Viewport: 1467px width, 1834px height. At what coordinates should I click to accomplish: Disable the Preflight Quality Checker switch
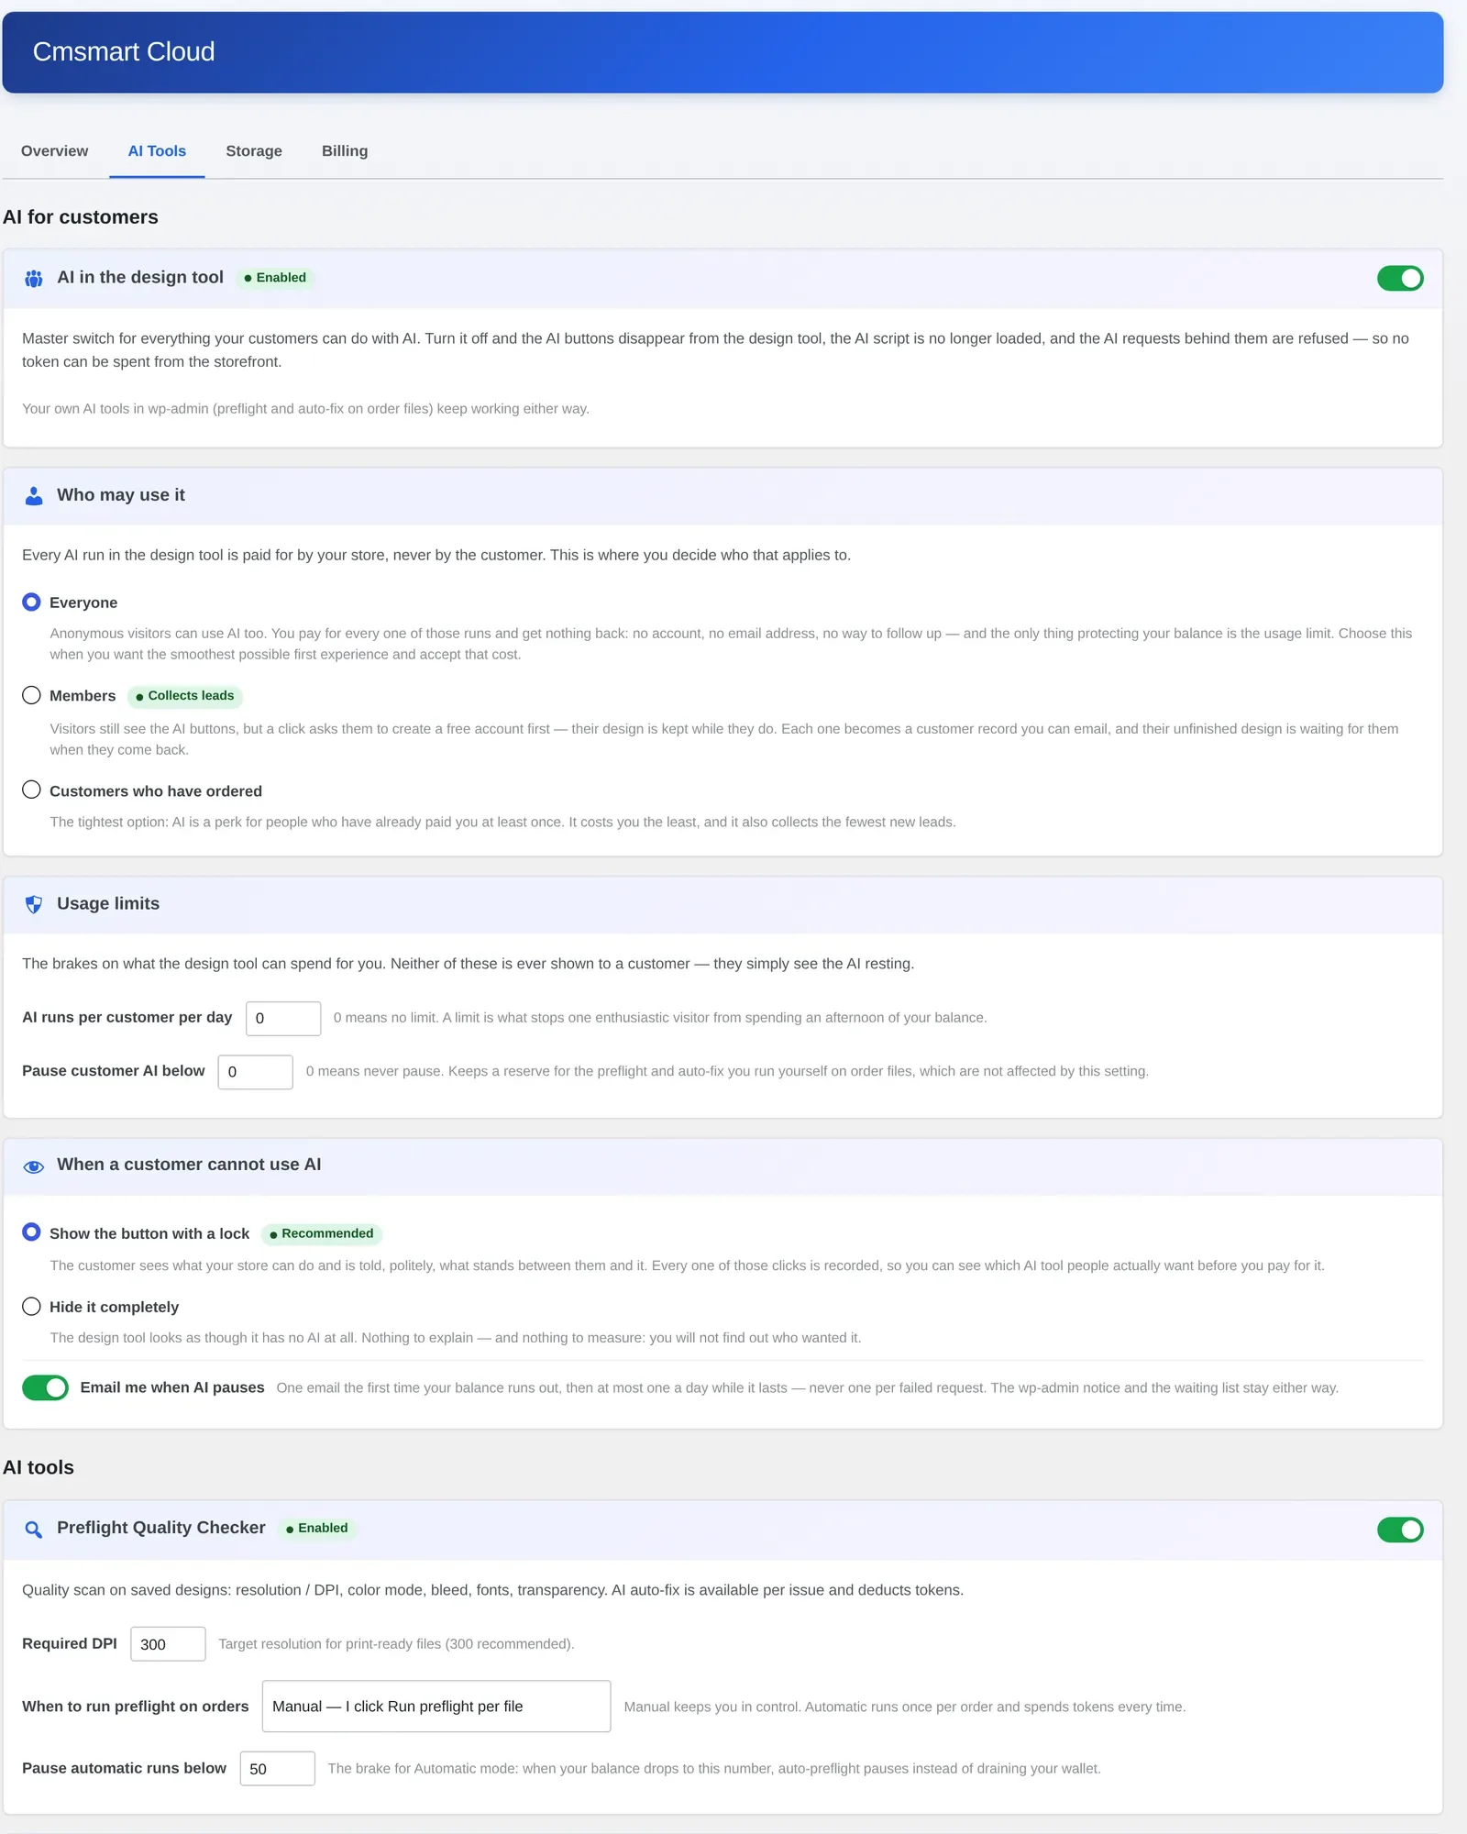pos(1400,1530)
